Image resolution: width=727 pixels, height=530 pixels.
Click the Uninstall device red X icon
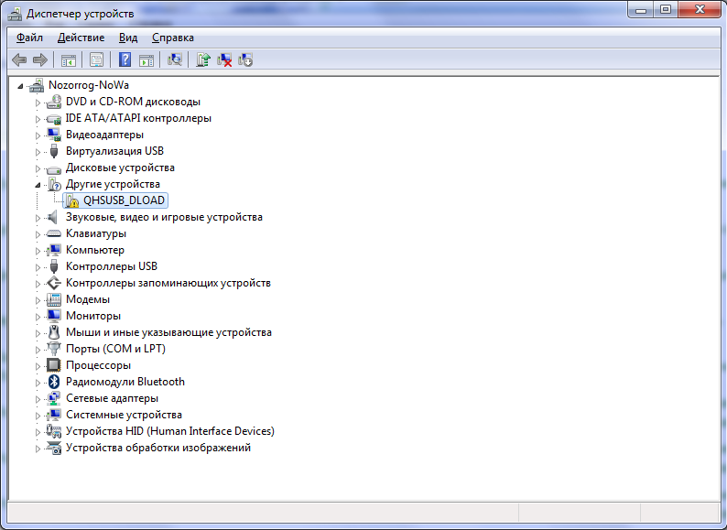pyautogui.click(x=224, y=60)
